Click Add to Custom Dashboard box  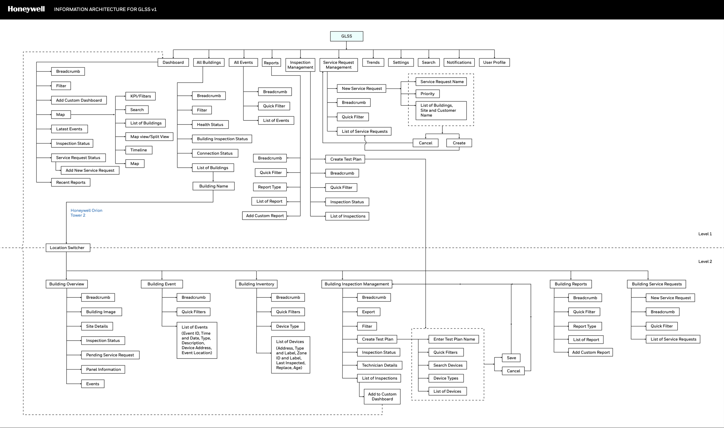click(382, 396)
